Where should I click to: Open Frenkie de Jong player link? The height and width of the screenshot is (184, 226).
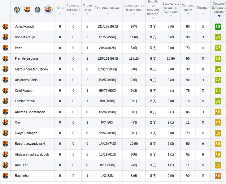(x=26, y=59)
